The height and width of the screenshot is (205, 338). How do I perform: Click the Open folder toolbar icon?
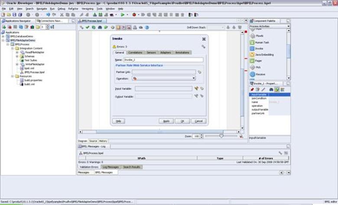9,15
